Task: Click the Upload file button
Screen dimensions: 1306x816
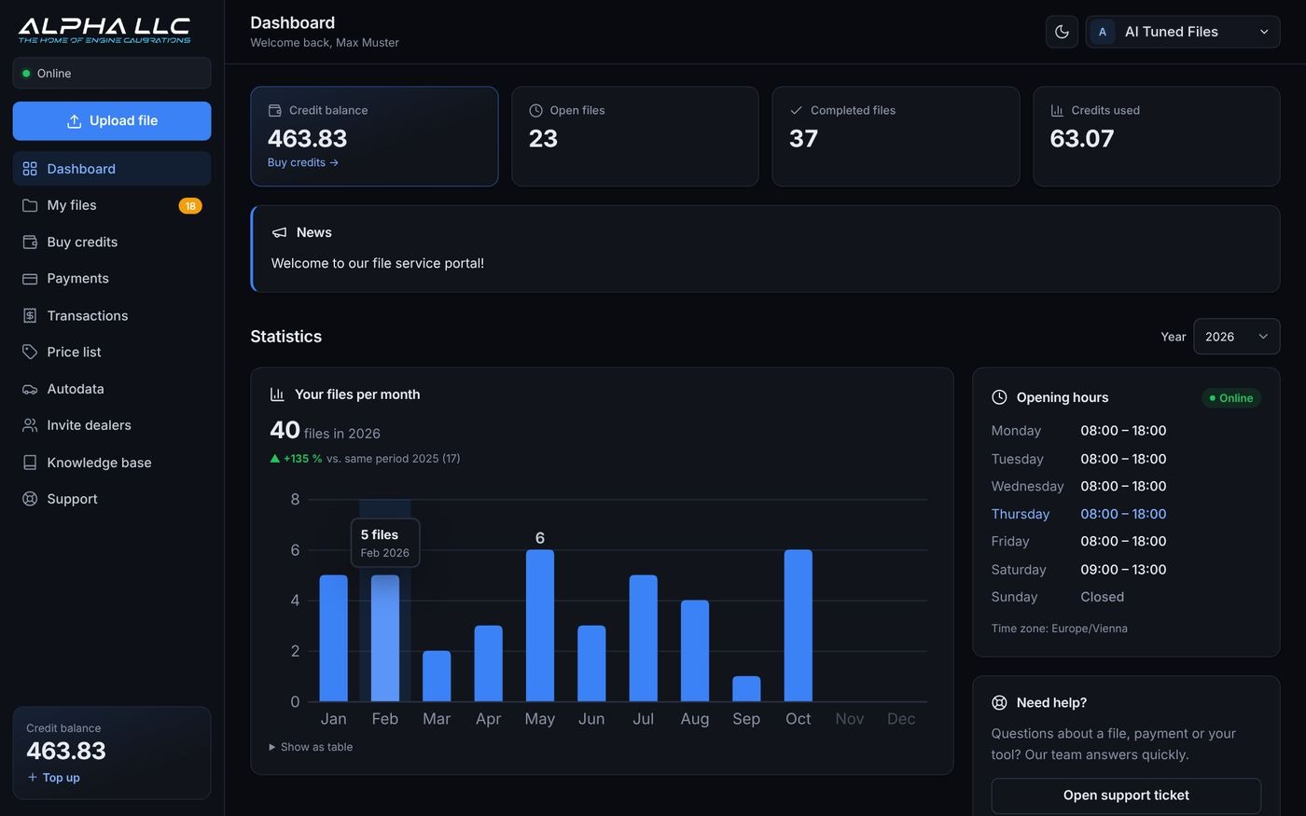Action: [x=112, y=121]
